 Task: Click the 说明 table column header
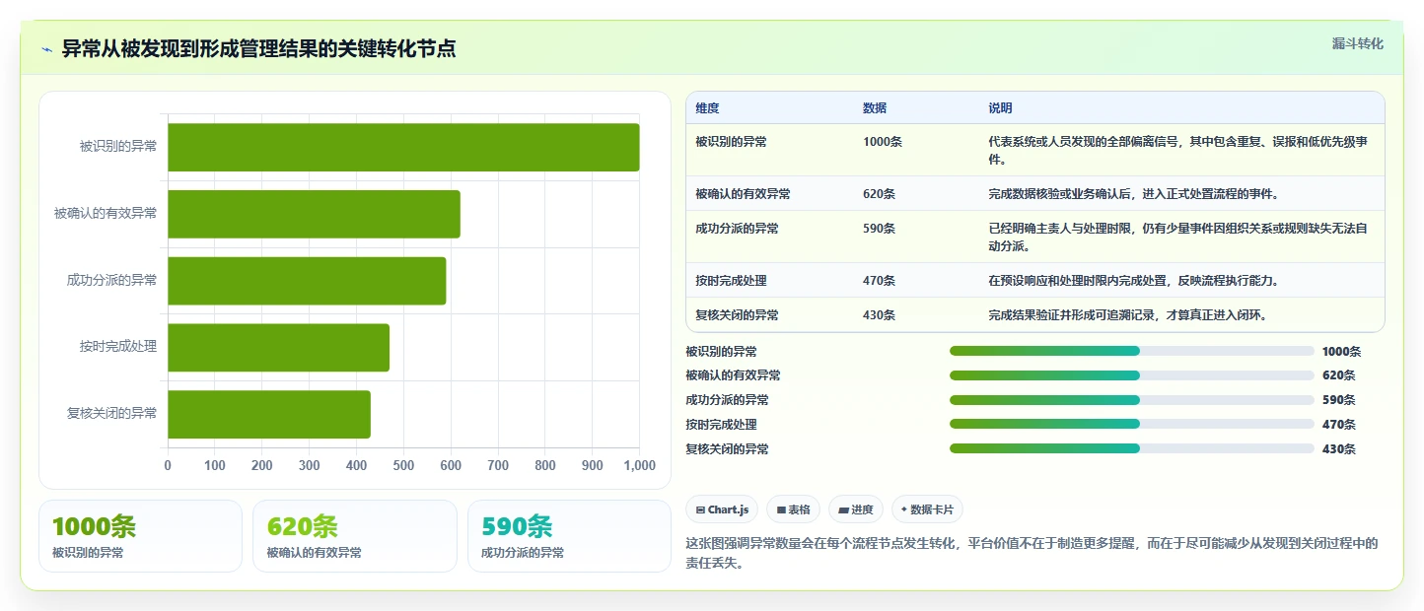[x=1001, y=108]
